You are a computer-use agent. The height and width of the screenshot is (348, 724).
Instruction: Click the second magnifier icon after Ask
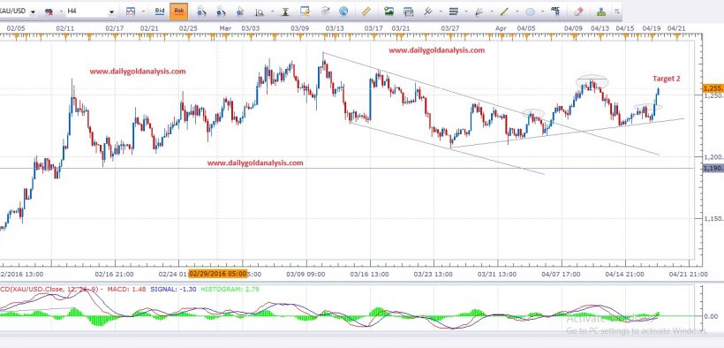tap(221, 11)
